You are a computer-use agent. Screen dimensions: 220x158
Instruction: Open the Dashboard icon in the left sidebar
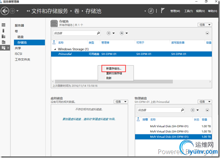tap(4, 25)
